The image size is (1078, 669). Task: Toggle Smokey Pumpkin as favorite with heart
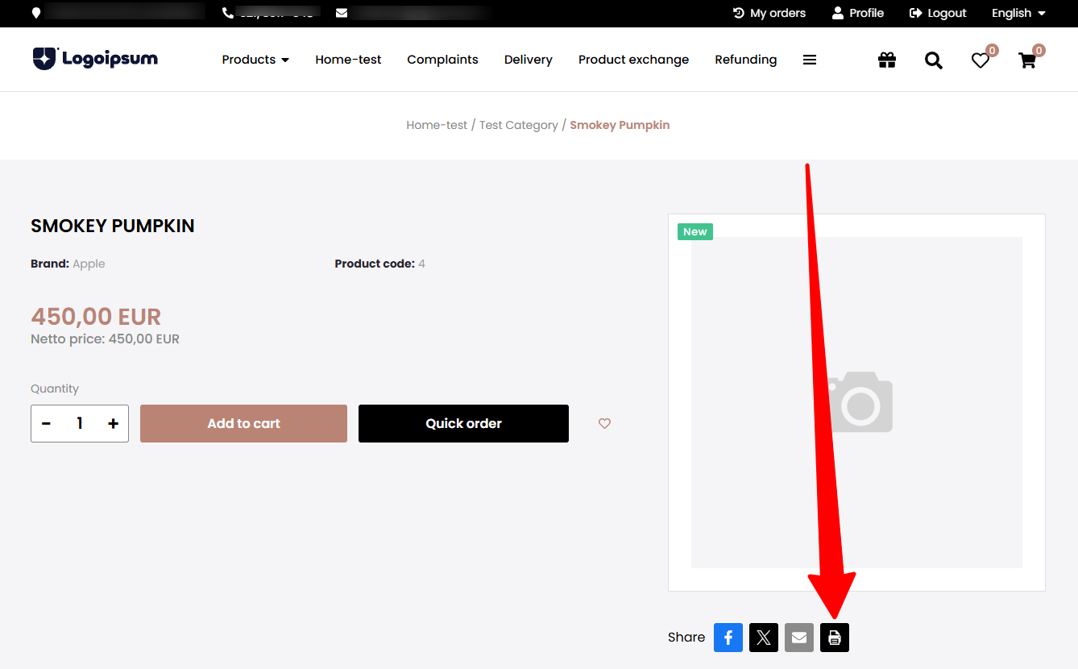pyautogui.click(x=604, y=423)
